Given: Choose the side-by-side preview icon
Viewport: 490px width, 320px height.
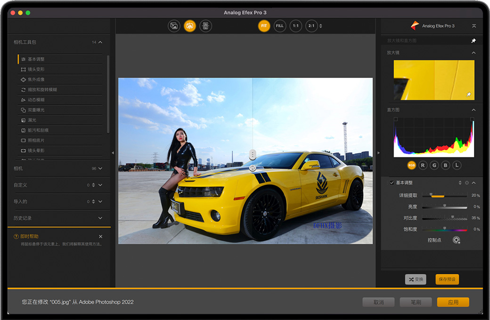Looking at the screenshot, I should tap(205, 26).
